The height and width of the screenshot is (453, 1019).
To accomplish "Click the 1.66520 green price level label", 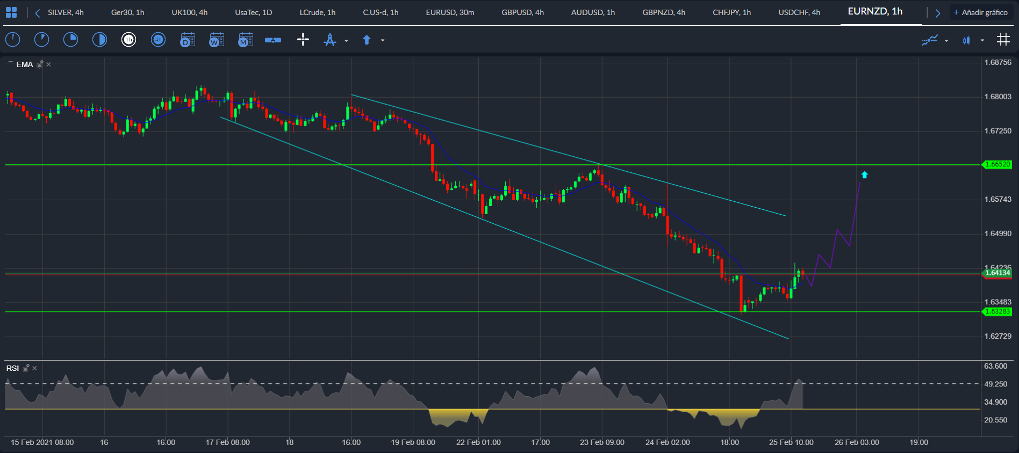I will [x=998, y=164].
